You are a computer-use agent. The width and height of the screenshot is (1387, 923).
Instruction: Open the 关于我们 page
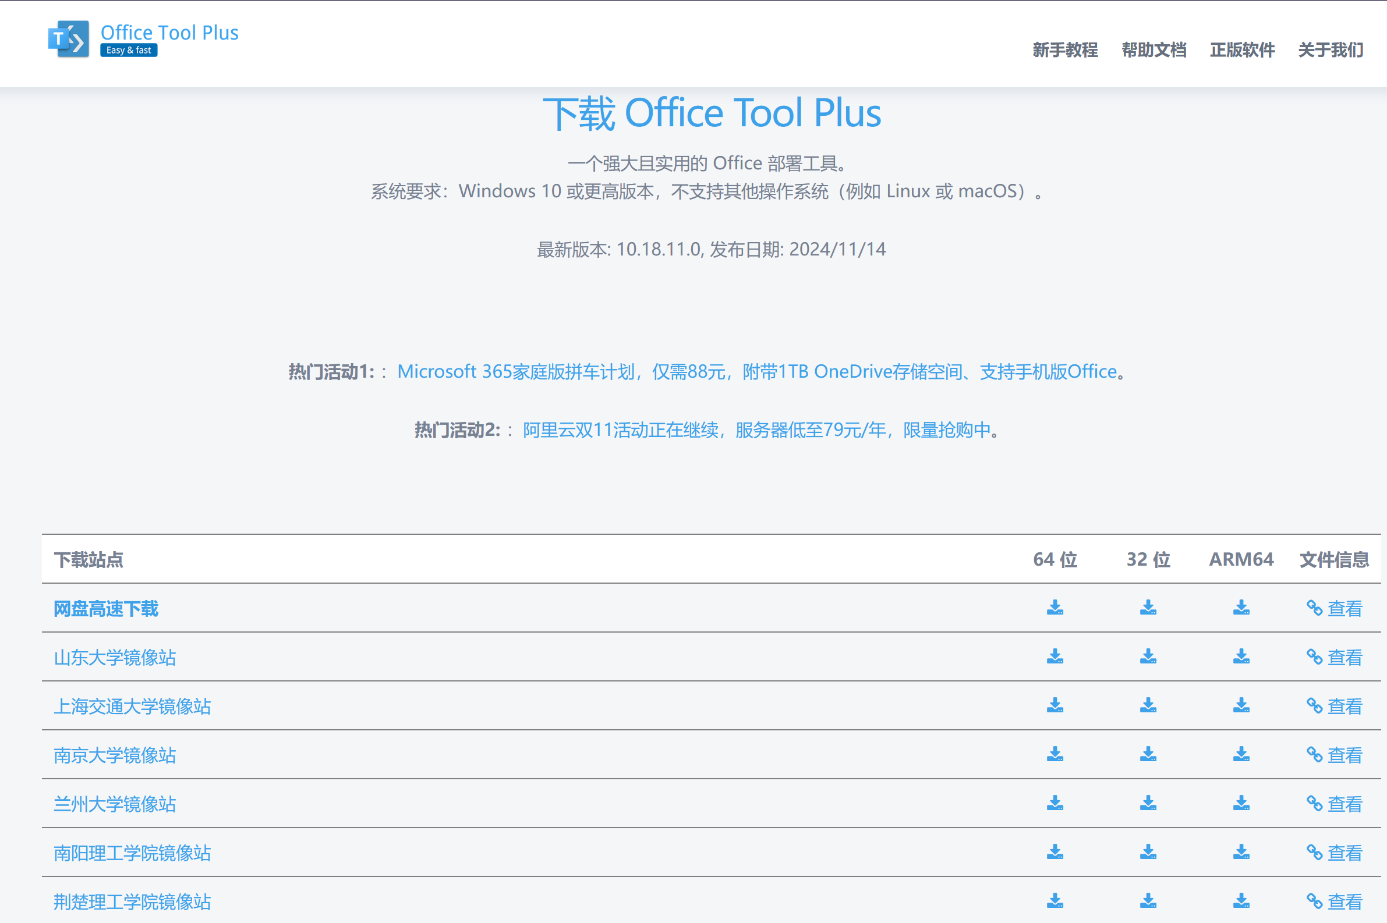point(1330,50)
